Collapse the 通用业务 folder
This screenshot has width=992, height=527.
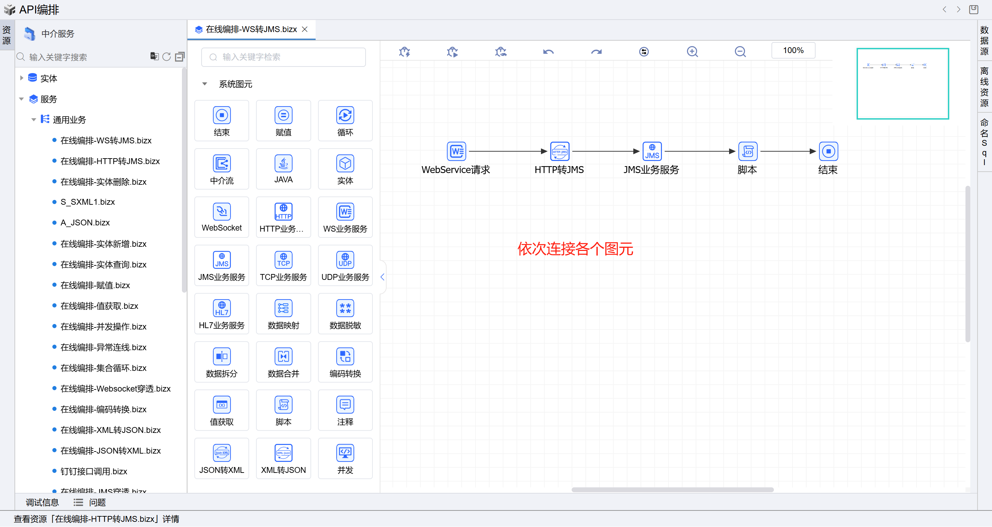33,120
